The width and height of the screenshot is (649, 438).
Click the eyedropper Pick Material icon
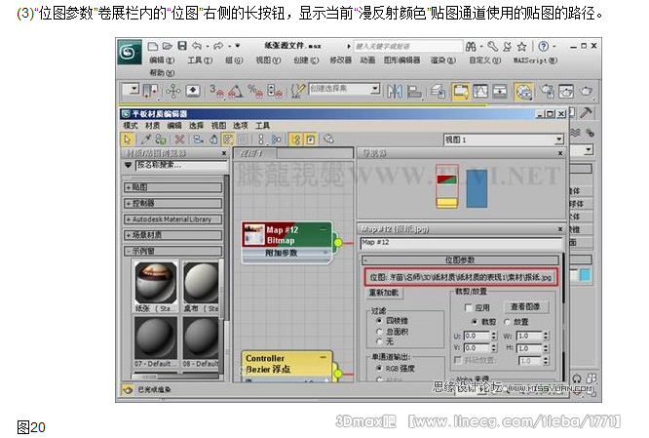pos(146,139)
